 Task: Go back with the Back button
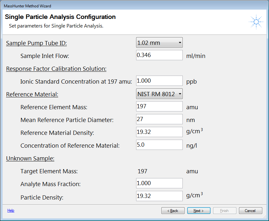click(x=173, y=211)
